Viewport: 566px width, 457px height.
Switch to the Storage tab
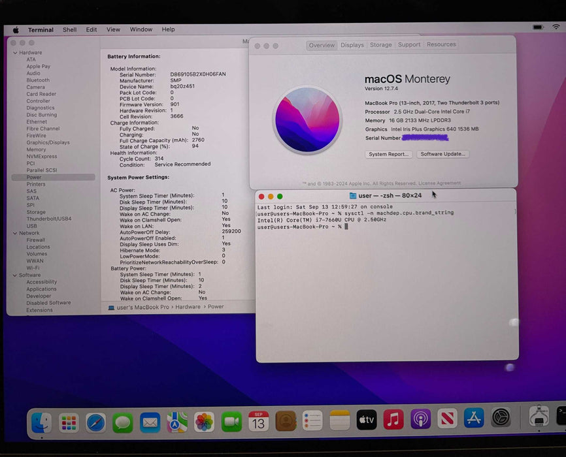pyautogui.click(x=381, y=45)
